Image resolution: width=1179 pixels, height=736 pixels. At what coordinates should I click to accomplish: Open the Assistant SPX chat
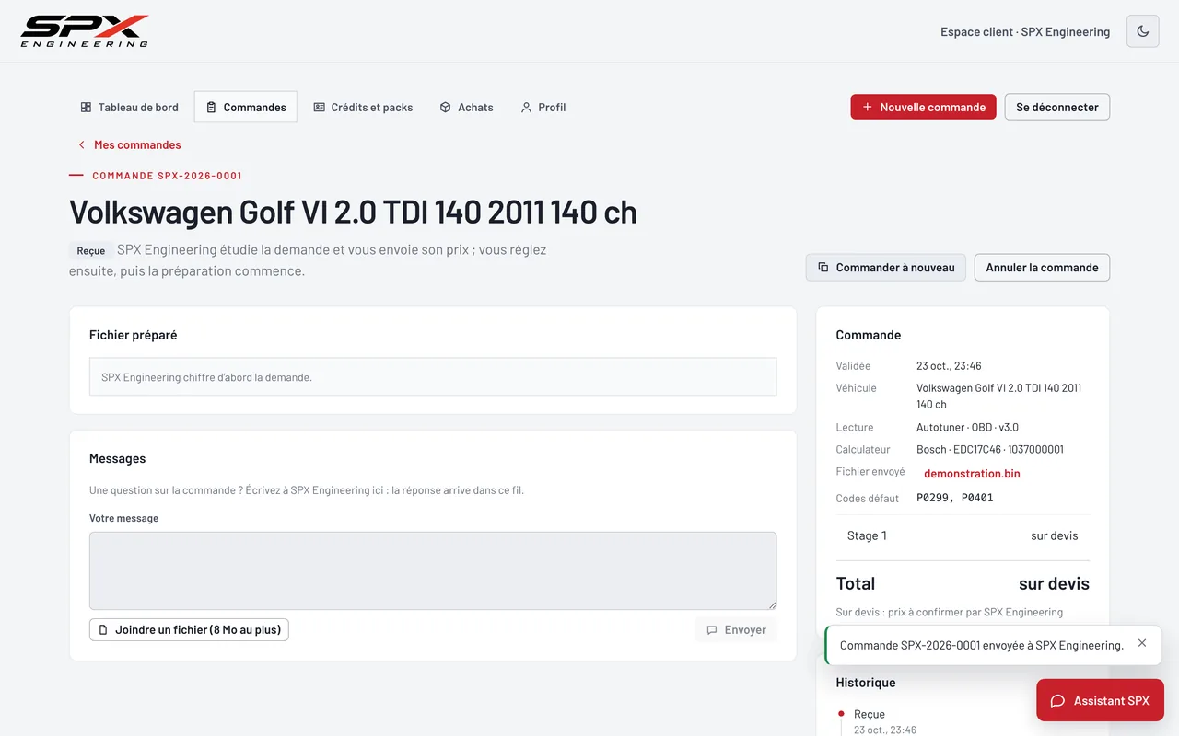pos(1100,700)
